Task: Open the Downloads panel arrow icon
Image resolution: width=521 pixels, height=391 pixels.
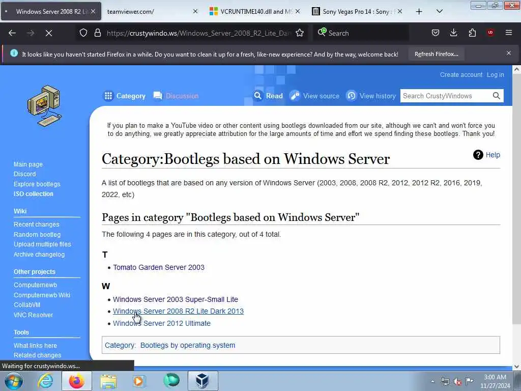Action: click(x=453, y=33)
